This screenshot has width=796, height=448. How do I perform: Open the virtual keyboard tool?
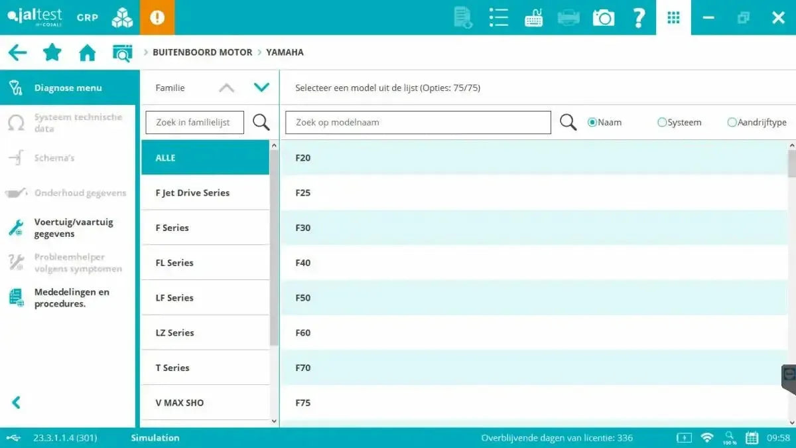[533, 17]
